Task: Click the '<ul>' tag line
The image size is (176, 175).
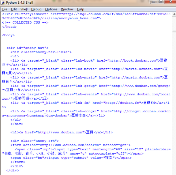Action: pyautogui.click(x=15, y=56)
